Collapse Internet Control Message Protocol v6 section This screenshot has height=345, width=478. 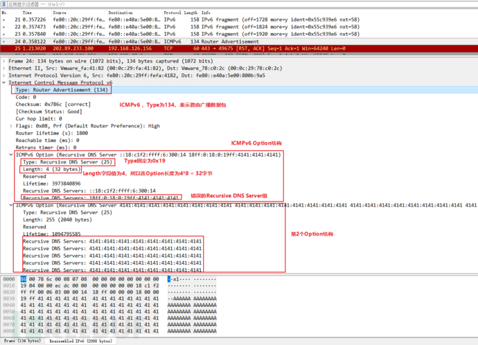[3, 82]
